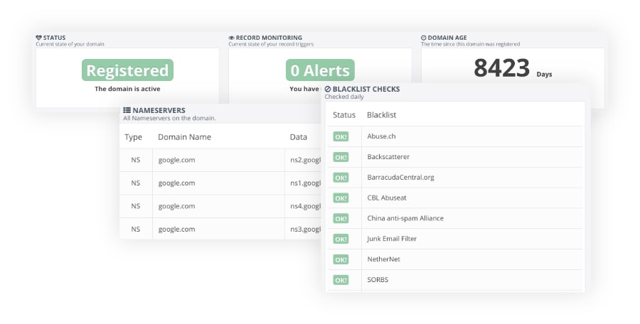Click the ban icon beside BLACKLIST CHECKS
The image size is (640, 324).
[x=328, y=90]
